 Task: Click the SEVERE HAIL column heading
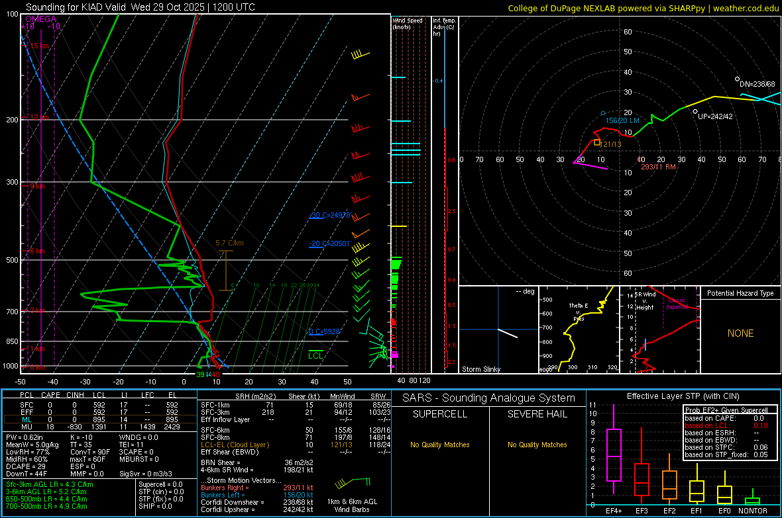537,414
